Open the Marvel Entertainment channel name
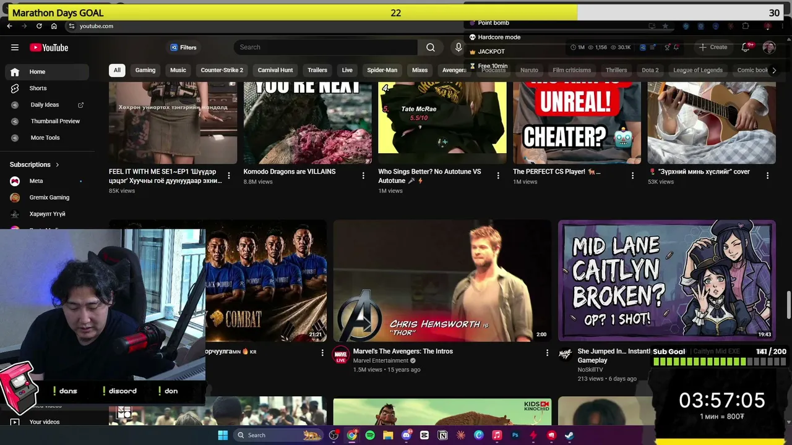 (381, 361)
